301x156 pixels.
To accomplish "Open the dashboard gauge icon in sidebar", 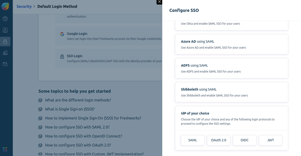I will click(x=5, y=19).
